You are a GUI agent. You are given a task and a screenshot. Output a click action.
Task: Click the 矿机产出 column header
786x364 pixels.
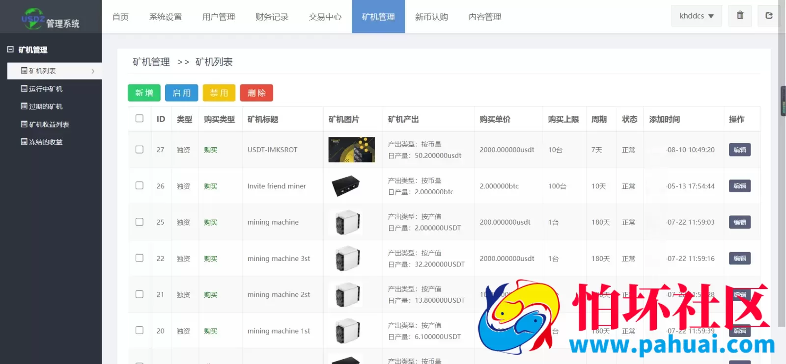tap(403, 119)
